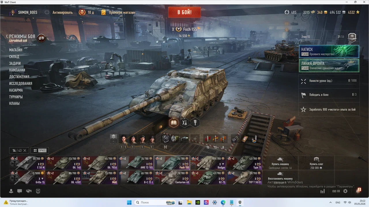Open the Победить в боях mission
The image size is (369, 207).
(x=329, y=95)
